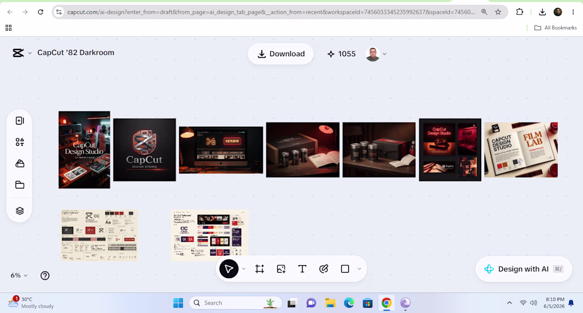Open the cloud uploads sidebar icon
Image resolution: width=583 pixels, height=313 pixels.
20,163
